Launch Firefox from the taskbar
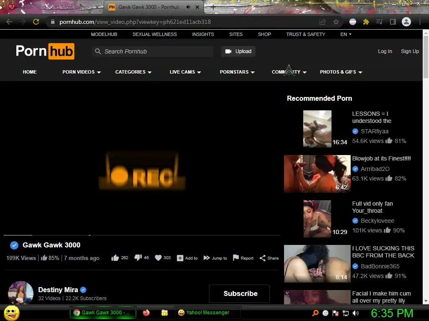 click(x=146, y=313)
